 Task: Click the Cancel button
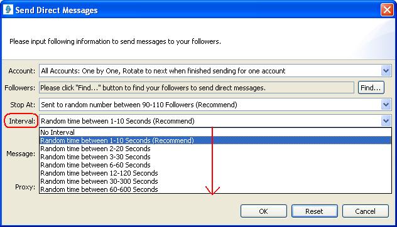(366, 211)
